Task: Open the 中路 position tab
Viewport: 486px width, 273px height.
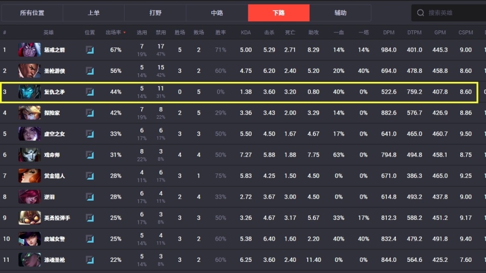Action: 217,13
